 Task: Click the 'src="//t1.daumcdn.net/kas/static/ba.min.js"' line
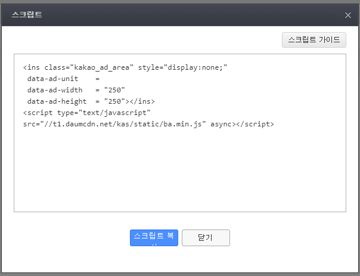pyautogui.click(x=148, y=124)
